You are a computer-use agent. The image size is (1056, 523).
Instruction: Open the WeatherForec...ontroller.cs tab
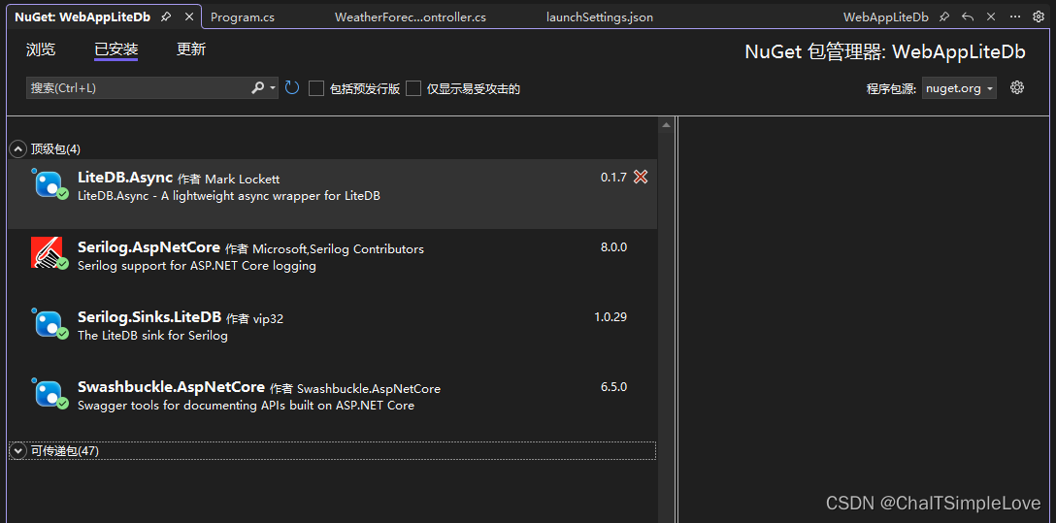411,17
